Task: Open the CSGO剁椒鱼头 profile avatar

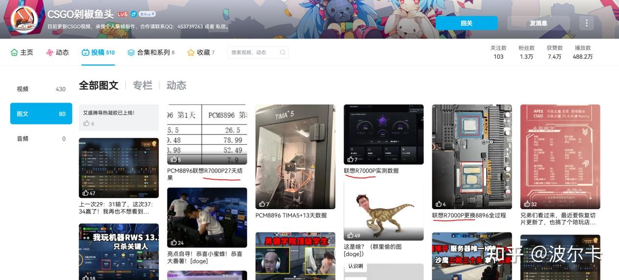Action: (24, 20)
